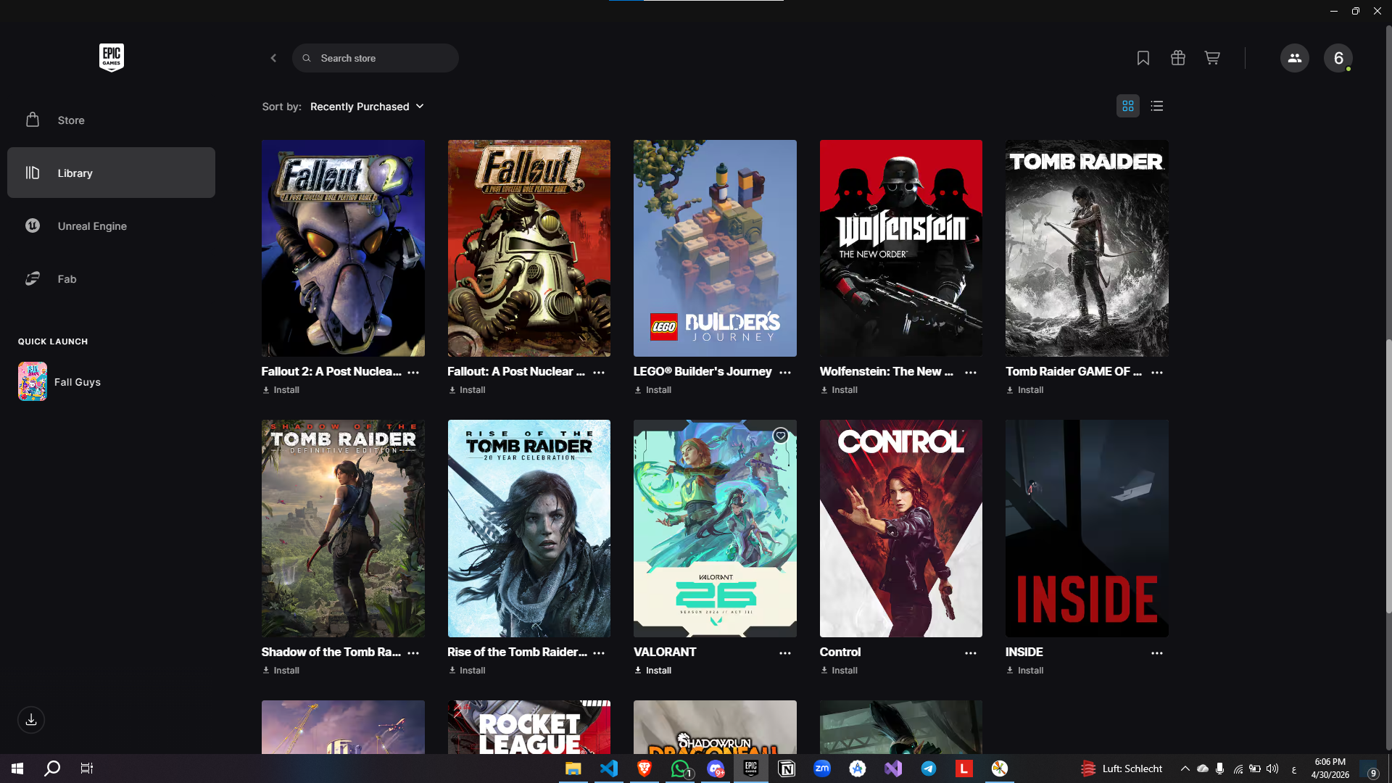1392x783 pixels.
Task: Open Notion from taskbar
Action: pos(787,768)
